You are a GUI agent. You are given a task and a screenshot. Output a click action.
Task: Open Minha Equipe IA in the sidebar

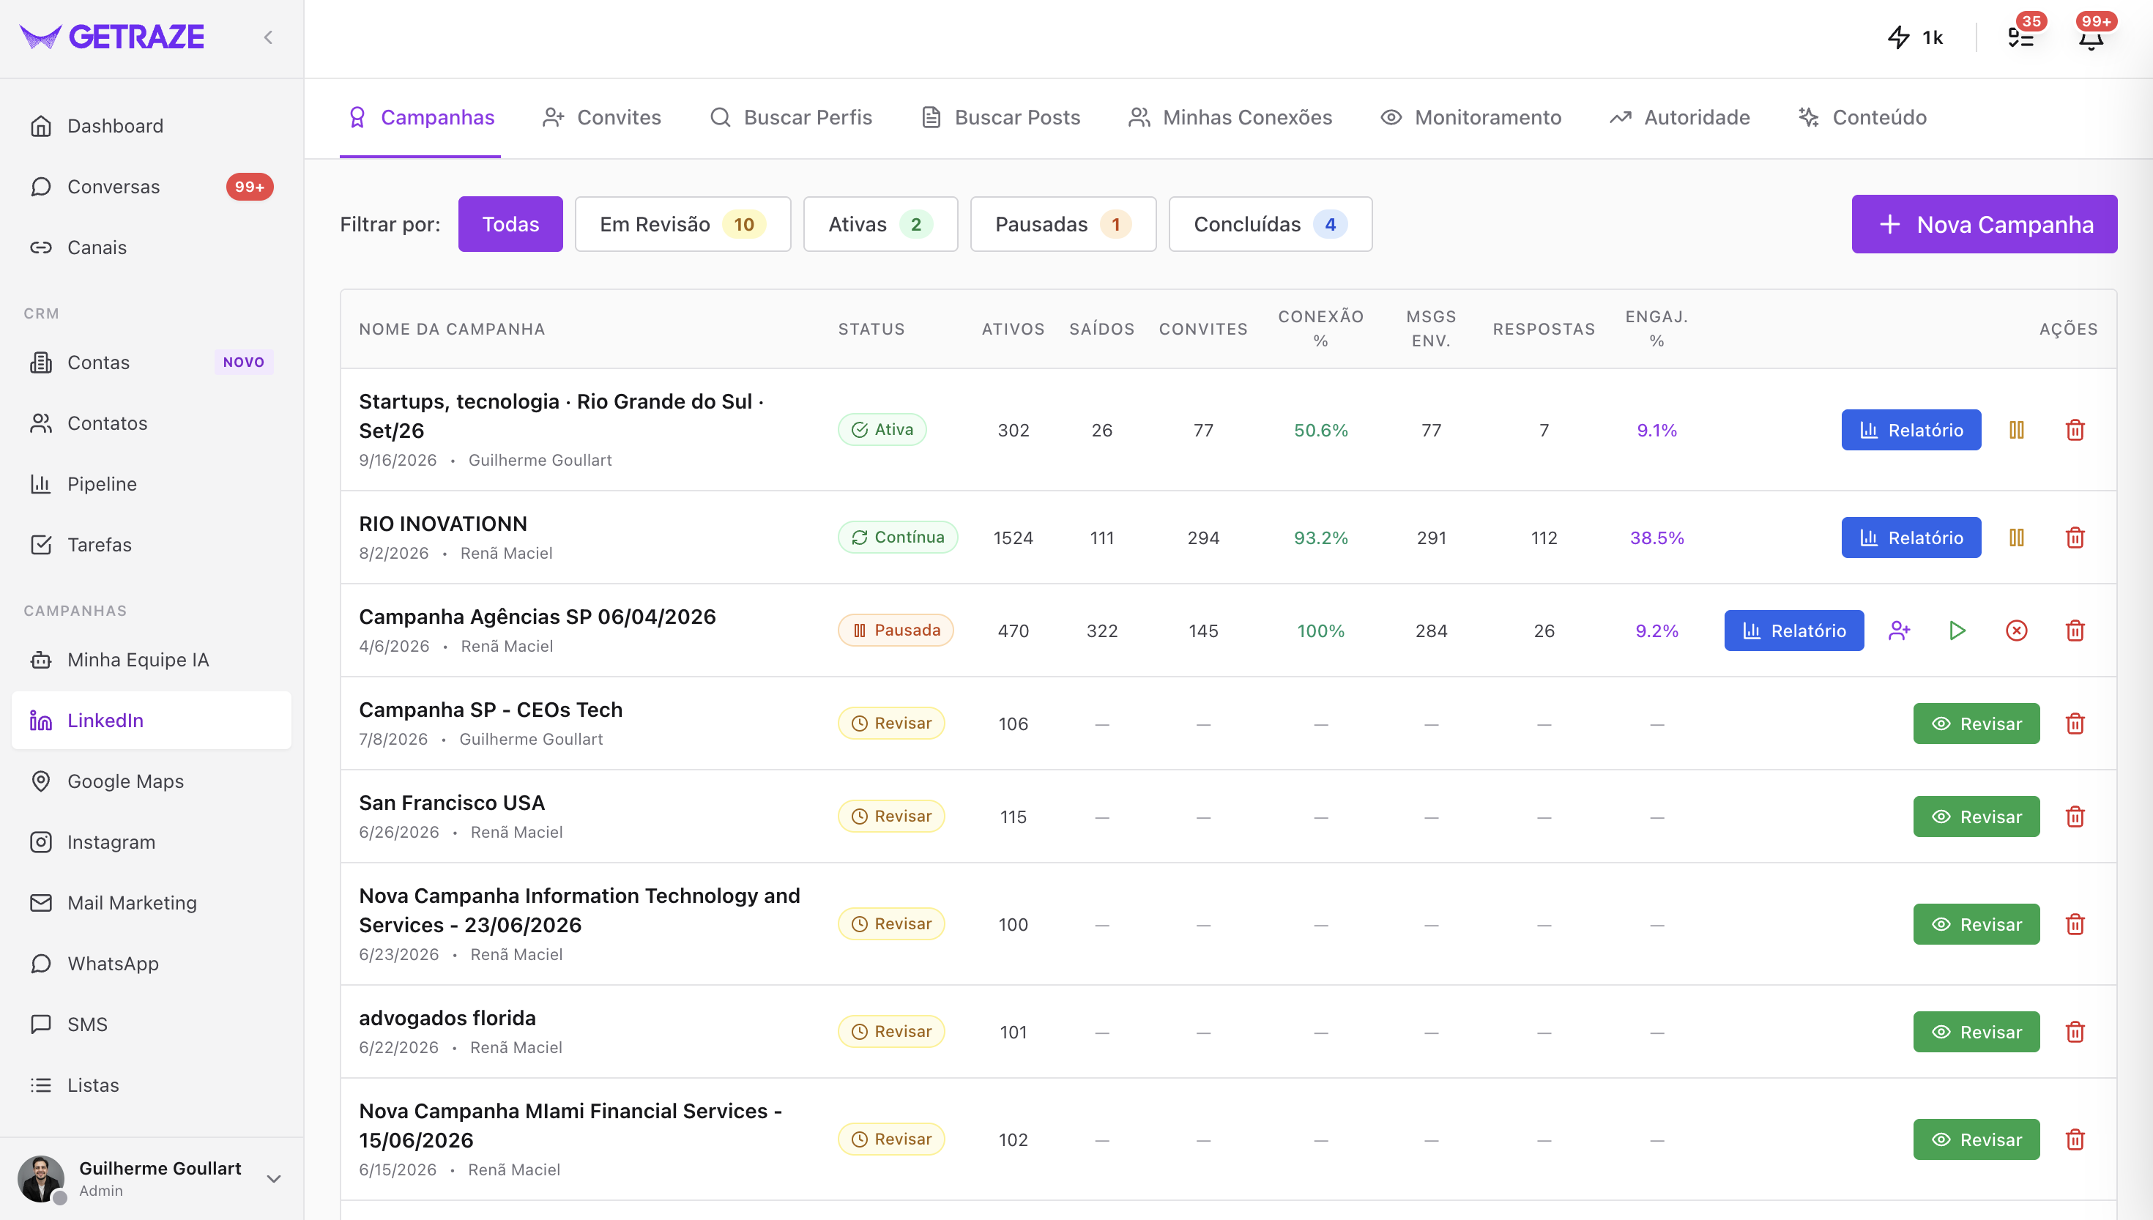(x=152, y=660)
